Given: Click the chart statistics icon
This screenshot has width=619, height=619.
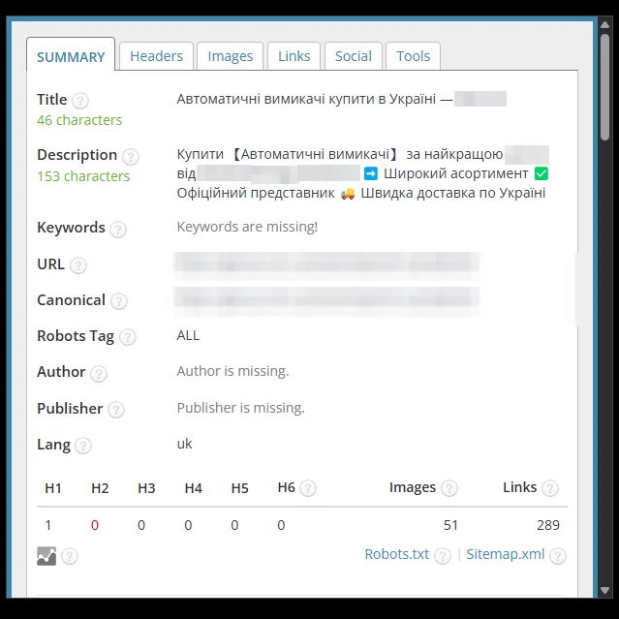Looking at the screenshot, I should [46, 556].
